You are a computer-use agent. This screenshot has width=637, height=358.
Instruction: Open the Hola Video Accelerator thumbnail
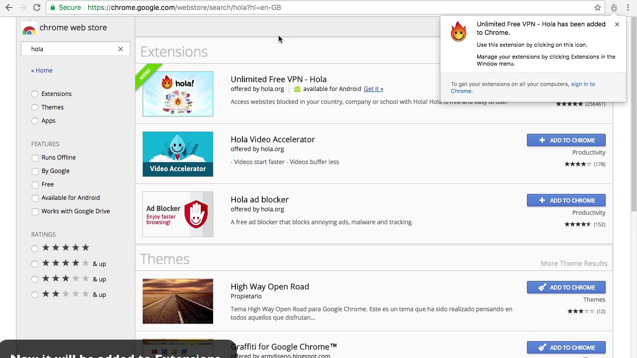[178, 154]
